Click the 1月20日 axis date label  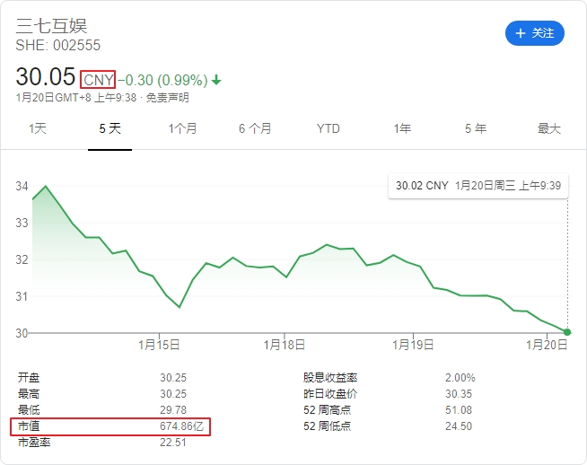pyautogui.click(x=547, y=345)
